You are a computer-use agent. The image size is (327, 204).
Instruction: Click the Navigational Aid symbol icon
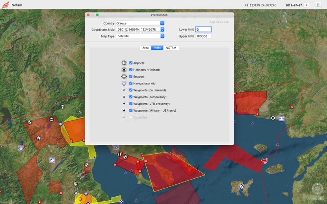[x=124, y=83]
